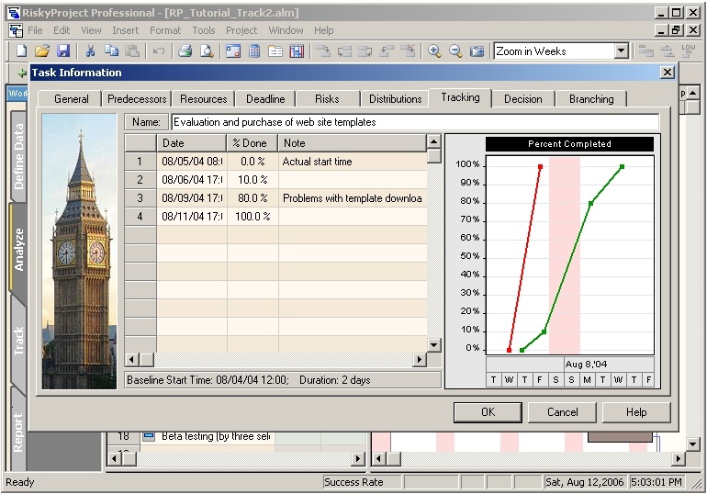This screenshot has width=707, height=494.
Task: Click the LOW priority toolbar icon
Action: 688,51
